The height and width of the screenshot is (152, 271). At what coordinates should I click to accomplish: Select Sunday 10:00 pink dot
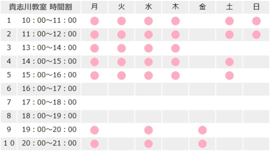point(256,21)
